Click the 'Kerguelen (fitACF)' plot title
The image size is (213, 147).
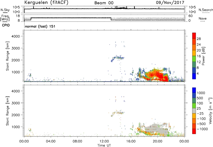pyautogui.click(x=46, y=3)
